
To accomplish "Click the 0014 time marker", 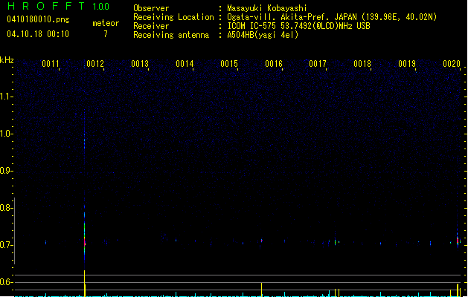I will pyautogui.click(x=185, y=64).
